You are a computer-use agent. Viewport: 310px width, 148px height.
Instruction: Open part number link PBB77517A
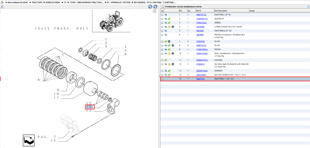point(201,15)
